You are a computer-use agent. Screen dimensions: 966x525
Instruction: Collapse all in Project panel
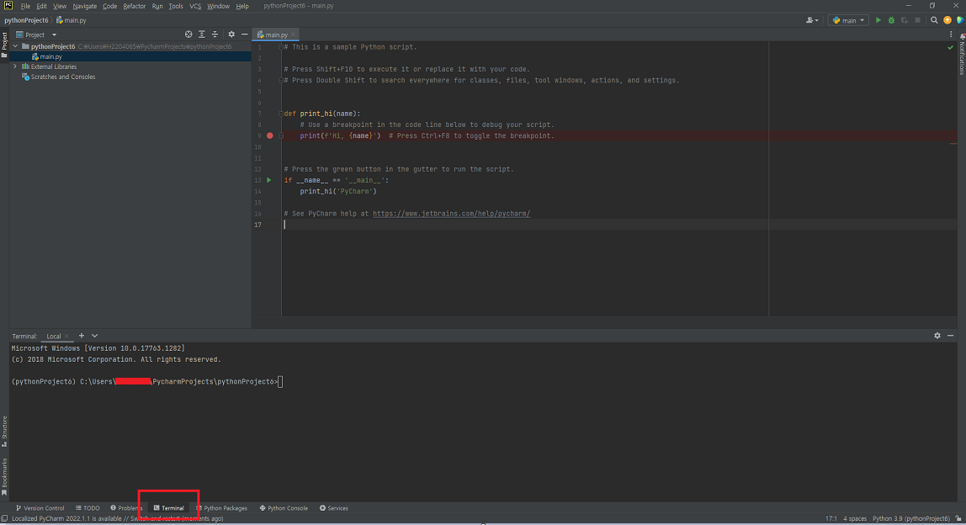(x=215, y=34)
